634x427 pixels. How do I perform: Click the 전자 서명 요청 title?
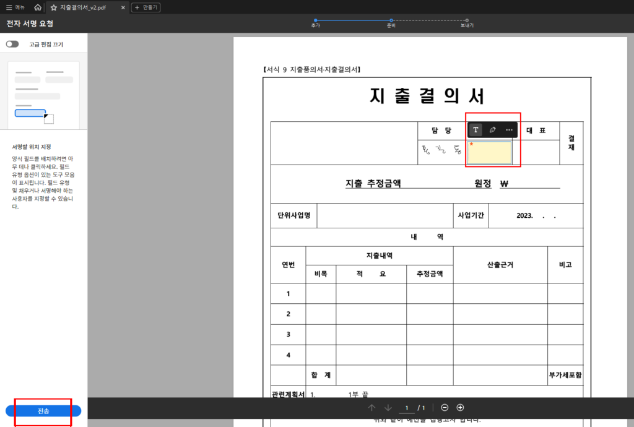[30, 24]
